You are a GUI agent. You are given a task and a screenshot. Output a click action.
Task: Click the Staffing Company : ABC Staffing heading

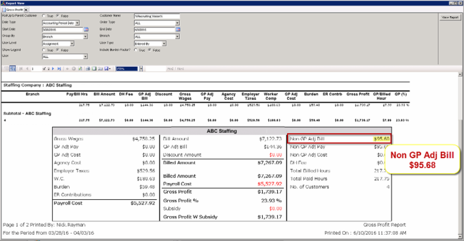[x=38, y=85]
